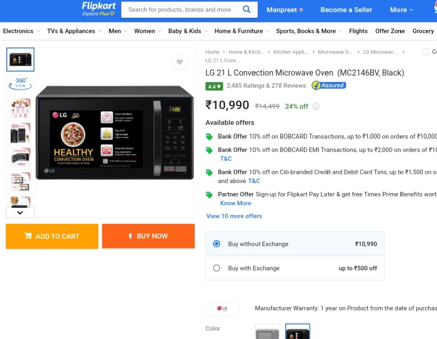Screen dimensions: 437x339
Task: Expand the Home & Furniture menu
Action: point(242,31)
